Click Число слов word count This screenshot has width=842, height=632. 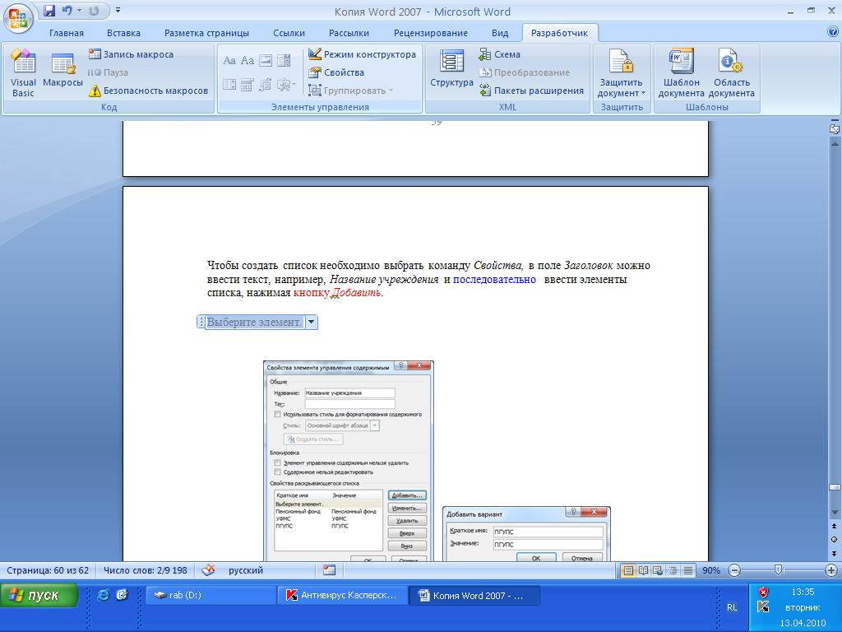(146, 570)
